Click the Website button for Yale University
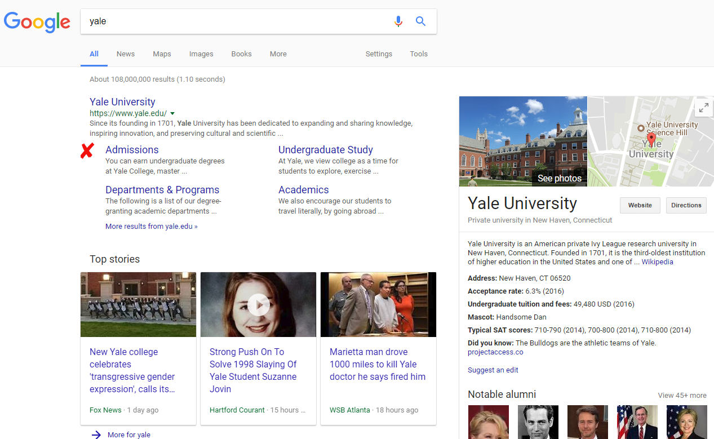This screenshot has height=439, width=714. point(640,205)
